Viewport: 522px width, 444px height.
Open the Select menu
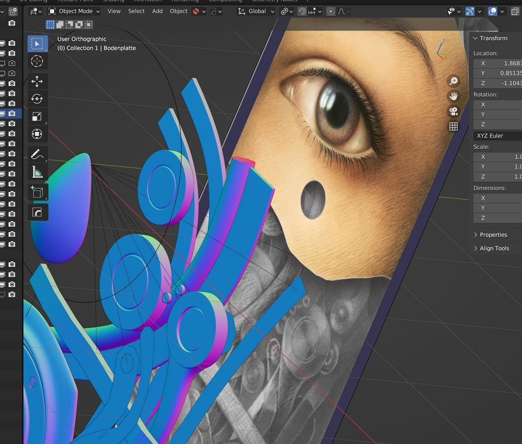(x=137, y=11)
